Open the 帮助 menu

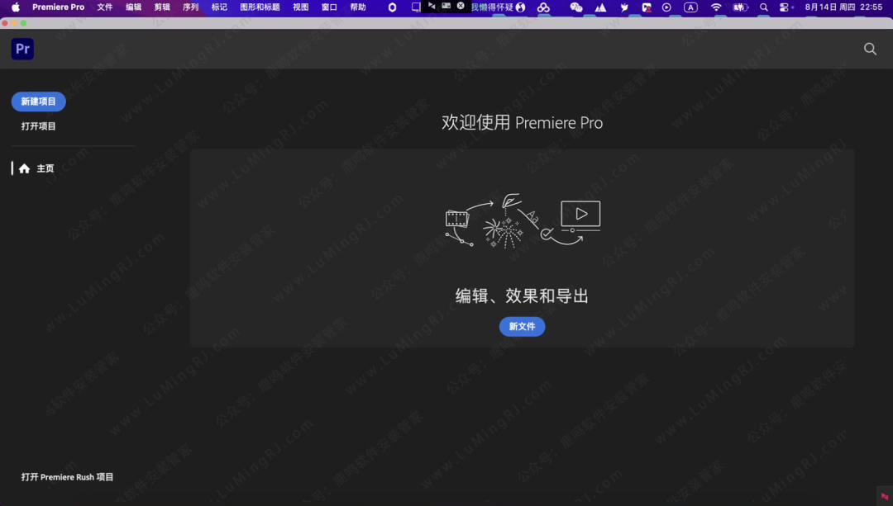(x=358, y=7)
